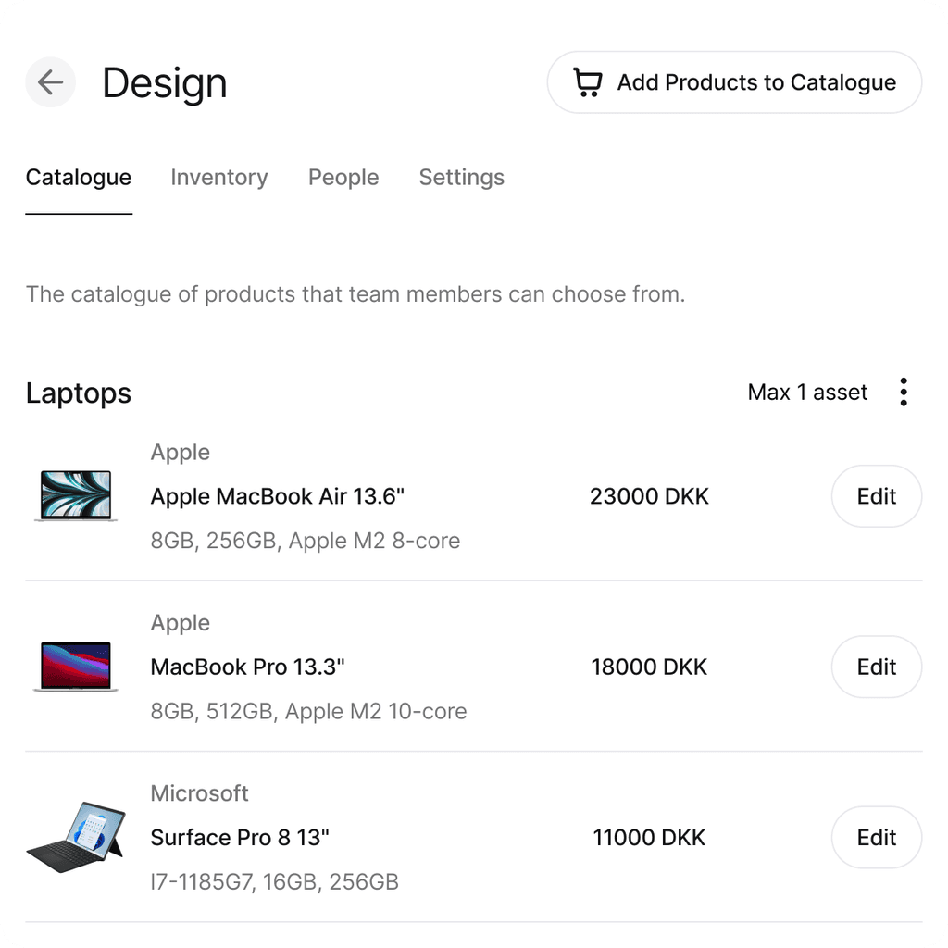Click the shopping cart icon
The height and width of the screenshot is (948, 948).
click(x=587, y=82)
